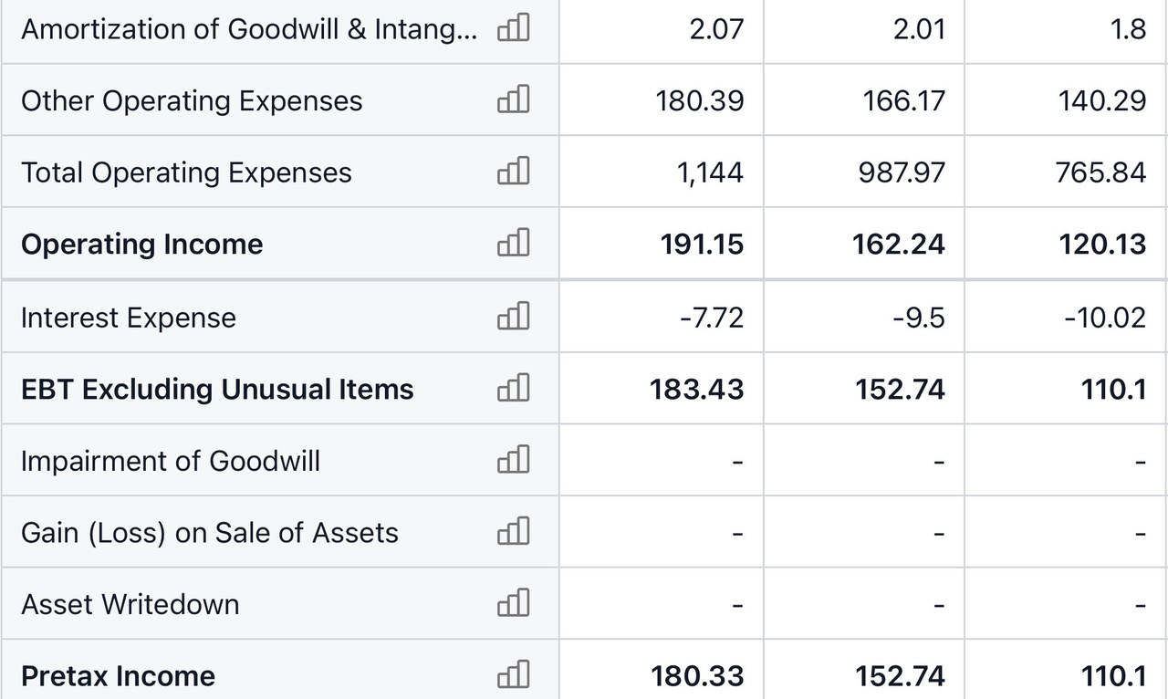Image resolution: width=1168 pixels, height=699 pixels.
Task: Click Pretax Income value 180.33
Action: pos(698,676)
